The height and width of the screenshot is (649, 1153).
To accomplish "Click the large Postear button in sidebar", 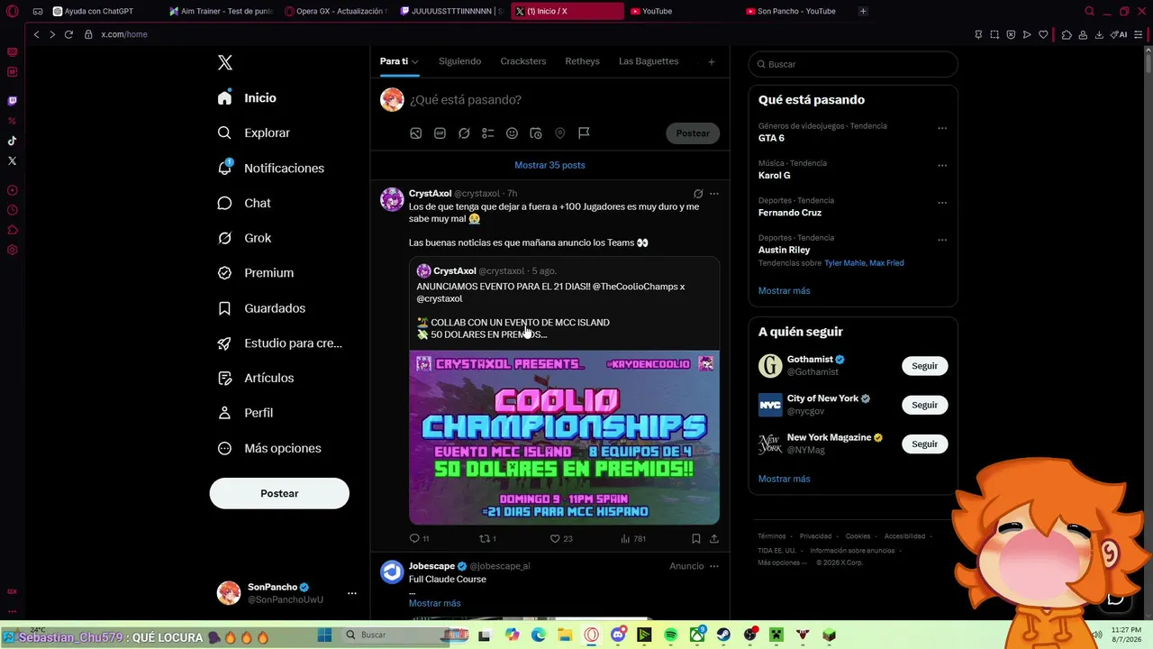I will tap(279, 493).
